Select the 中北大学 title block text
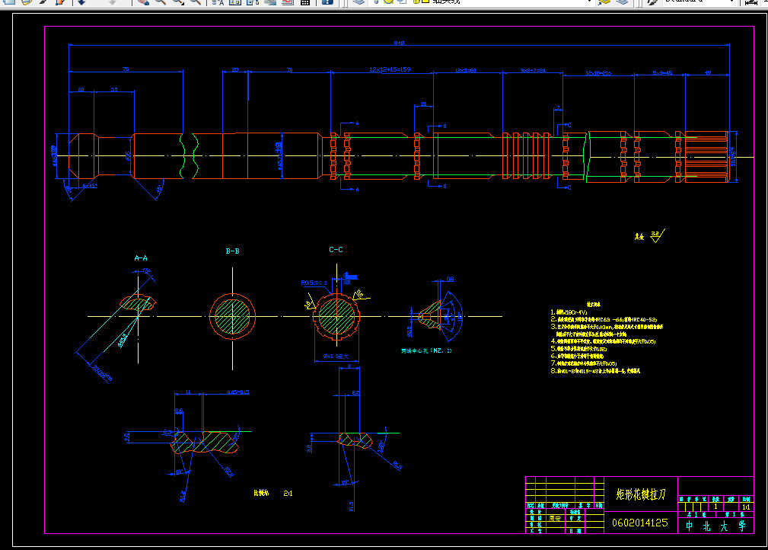This screenshot has width=768, height=550. point(715,526)
